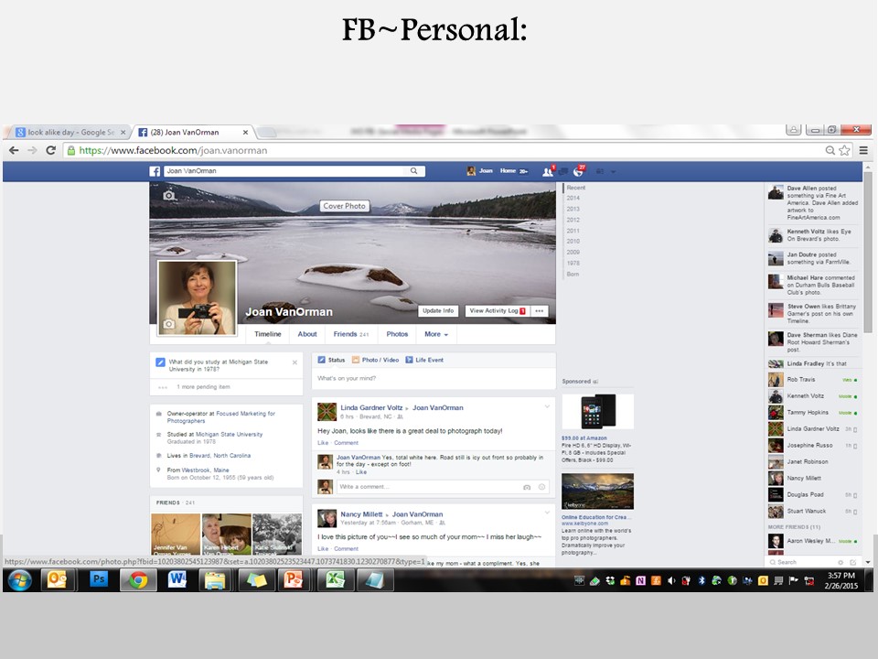The height and width of the screenshot is (659, 878).
Task: Open the ellipsis menu beside Activity Log
Action: point(540,311)
